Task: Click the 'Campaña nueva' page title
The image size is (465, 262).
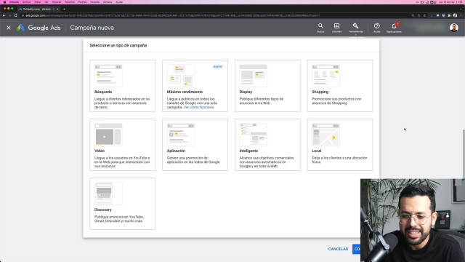Action: [x=92, y=28]
